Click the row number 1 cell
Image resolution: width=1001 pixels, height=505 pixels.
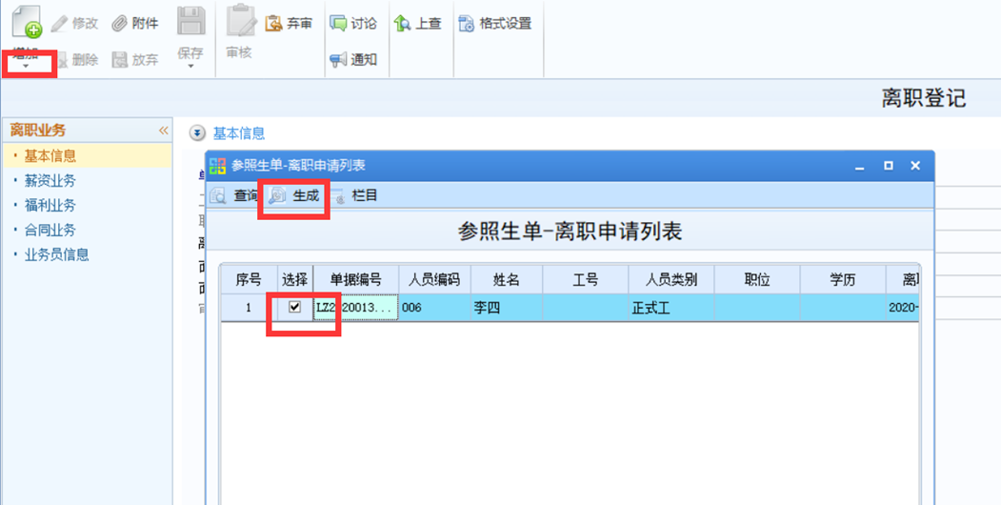(249, 308)
